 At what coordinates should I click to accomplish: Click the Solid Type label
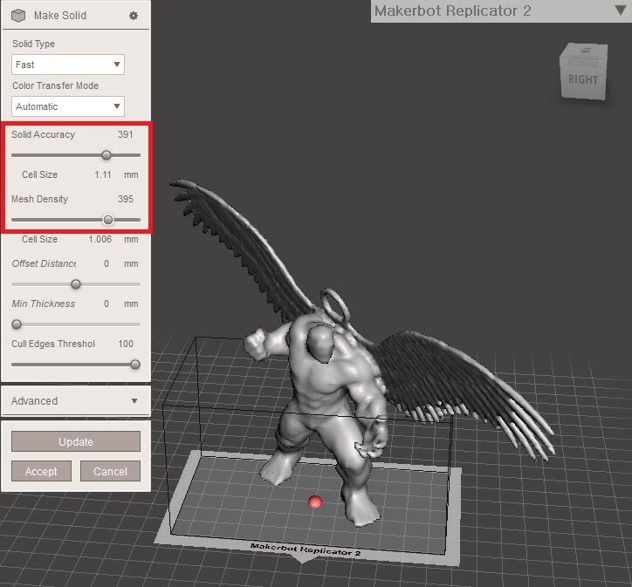33,44
